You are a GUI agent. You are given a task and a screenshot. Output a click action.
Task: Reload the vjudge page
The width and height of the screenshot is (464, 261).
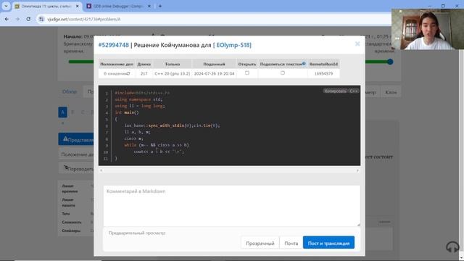28,19
